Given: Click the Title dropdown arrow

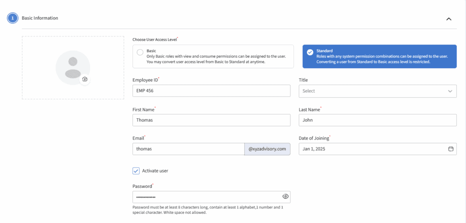Looking at the screenshot, I should [450, 91].
